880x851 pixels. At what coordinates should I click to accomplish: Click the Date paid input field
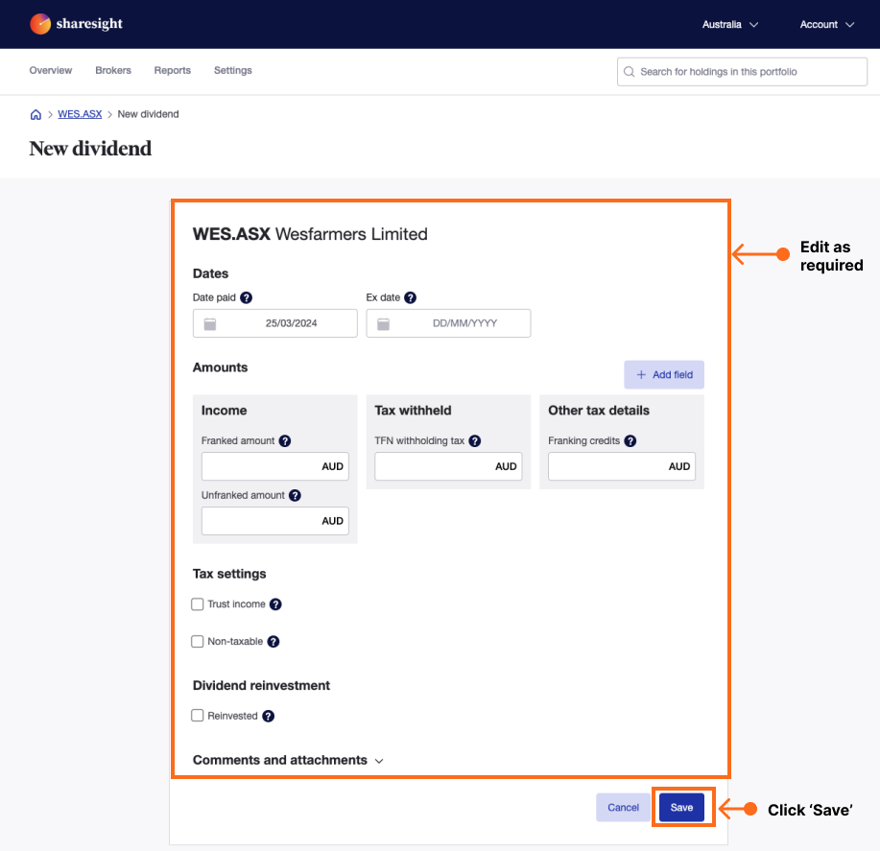point(275,323)
